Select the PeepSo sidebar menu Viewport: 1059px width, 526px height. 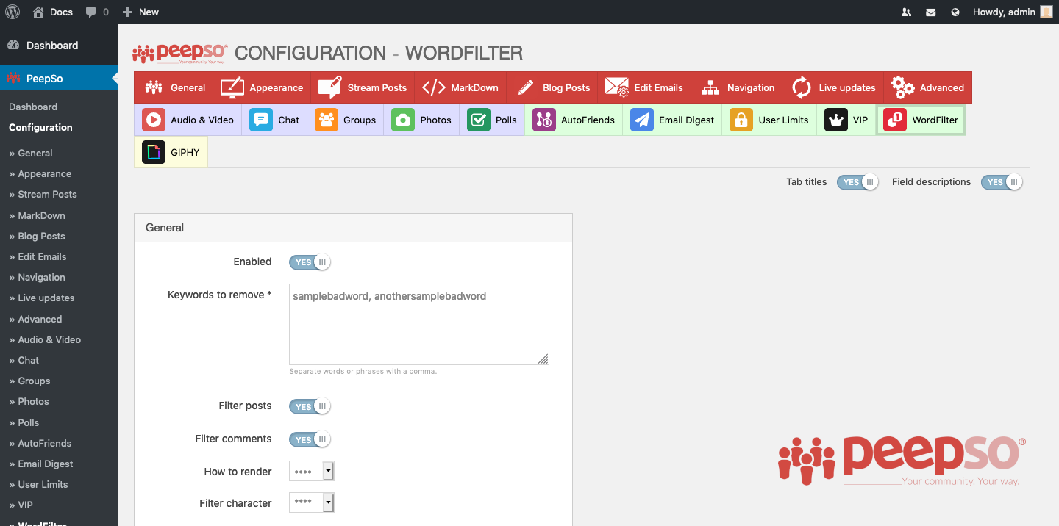(59, 78)
